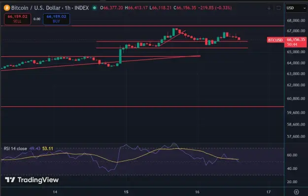Click the blue BUY 66,159.02 button

pos(56,19)
